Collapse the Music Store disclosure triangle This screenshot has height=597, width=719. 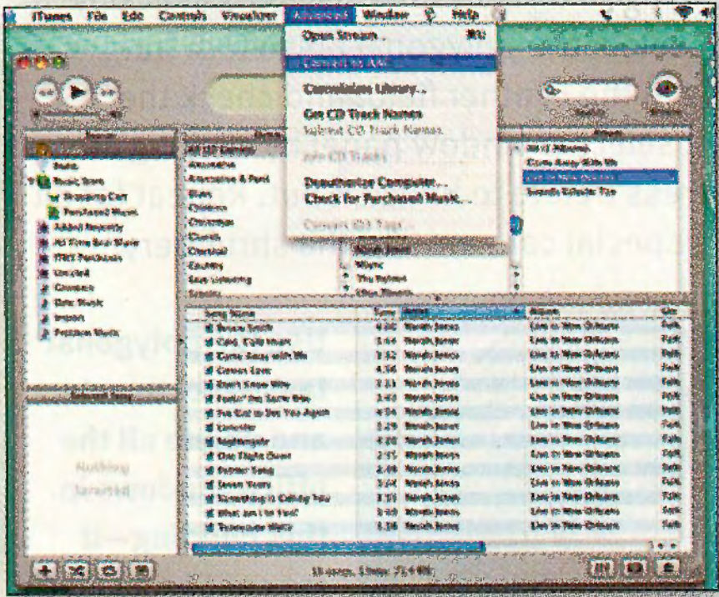[31, 181]
